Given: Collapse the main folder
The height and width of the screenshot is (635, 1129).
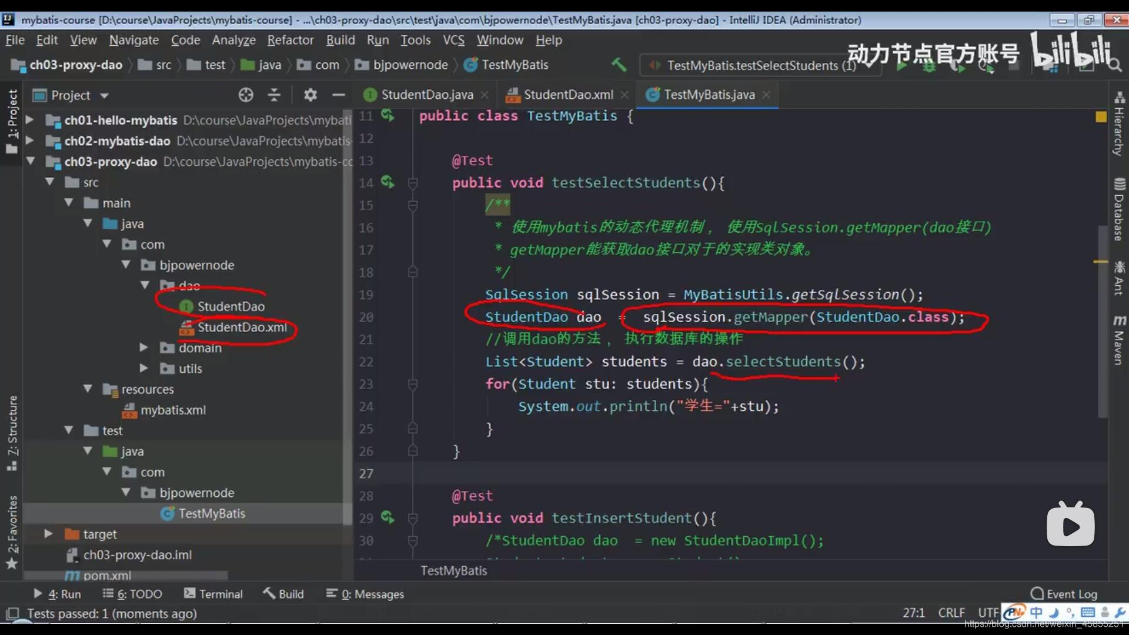Looking at the screenshot, I should point(69,202).
